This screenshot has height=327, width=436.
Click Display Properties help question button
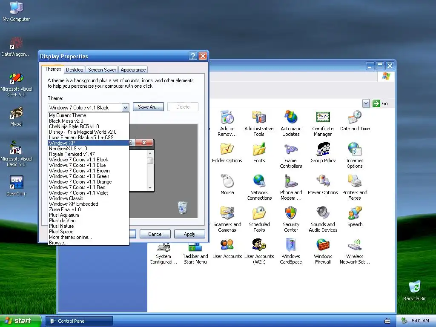193,56
